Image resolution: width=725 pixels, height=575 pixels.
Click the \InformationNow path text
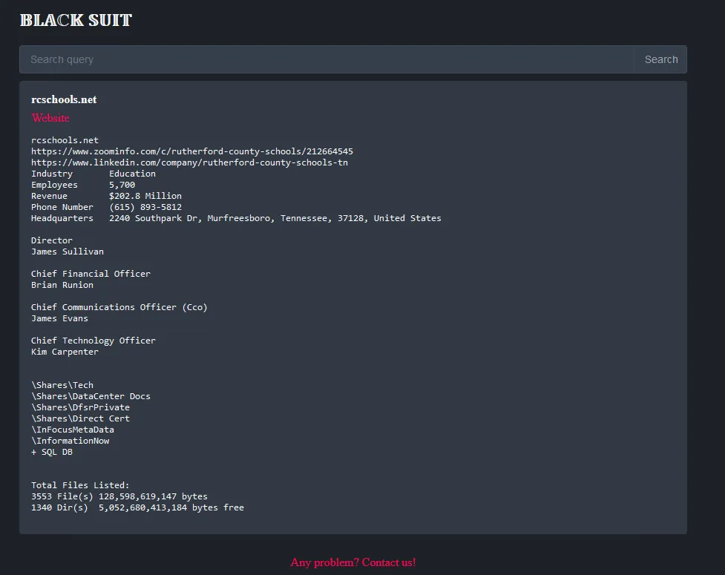coord(70,441)
